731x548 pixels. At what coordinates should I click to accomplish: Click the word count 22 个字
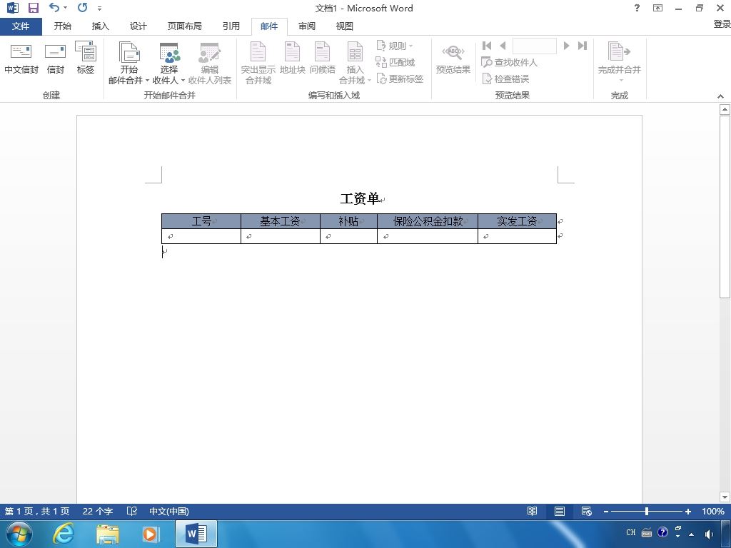pos(98,511)
